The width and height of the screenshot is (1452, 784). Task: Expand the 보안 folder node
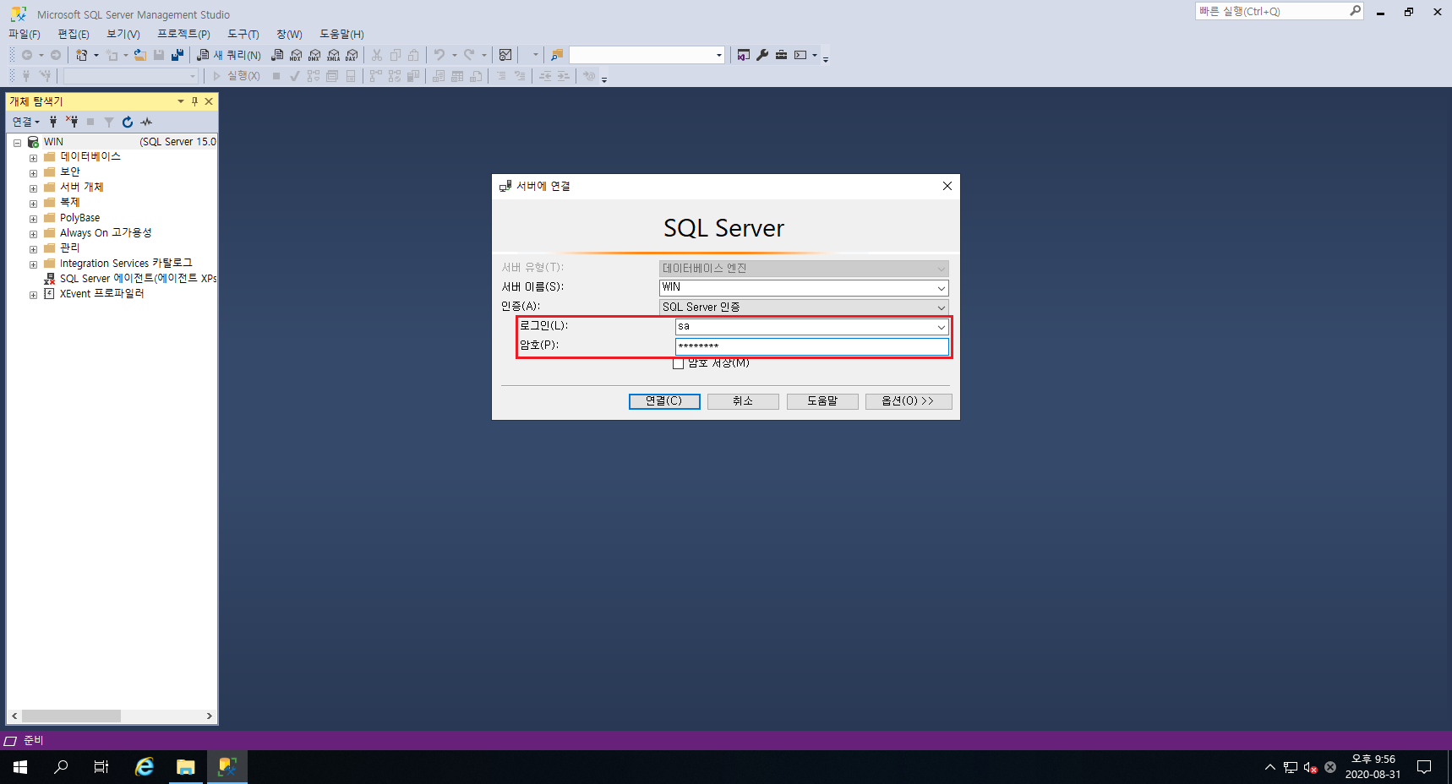[x=33, y=173]
